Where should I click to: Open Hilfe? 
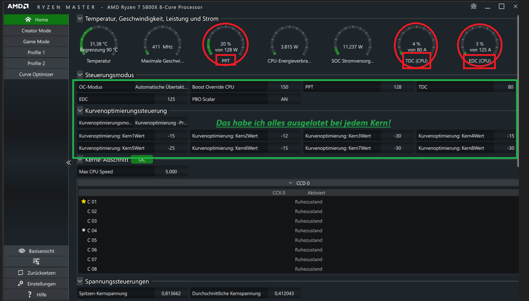click(x=36, y=294)
